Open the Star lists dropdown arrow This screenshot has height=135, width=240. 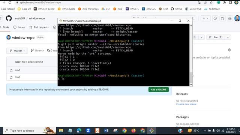click(228, 37)
